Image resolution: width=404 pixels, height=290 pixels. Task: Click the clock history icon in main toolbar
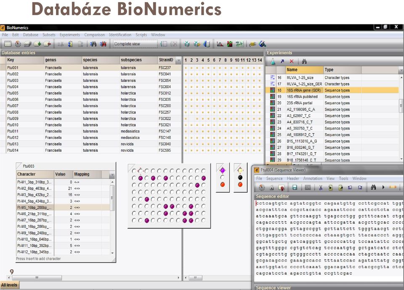click(18, 44)
